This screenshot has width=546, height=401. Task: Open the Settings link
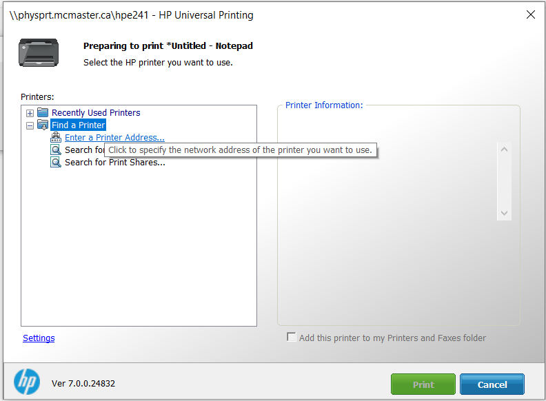[39, 338]
